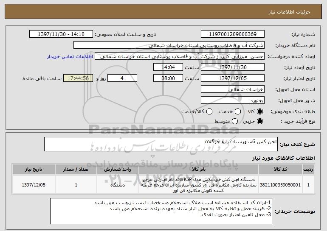327x231 pixels.
Task: Click the product name cell with KSP
Action: tap(199, 185)
